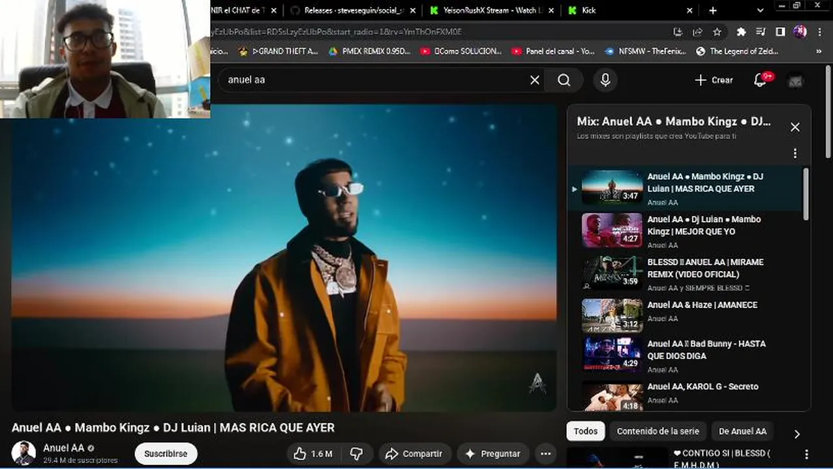Open more video actions menu
This screenshot has height=469, width=833.
[545, 453]
